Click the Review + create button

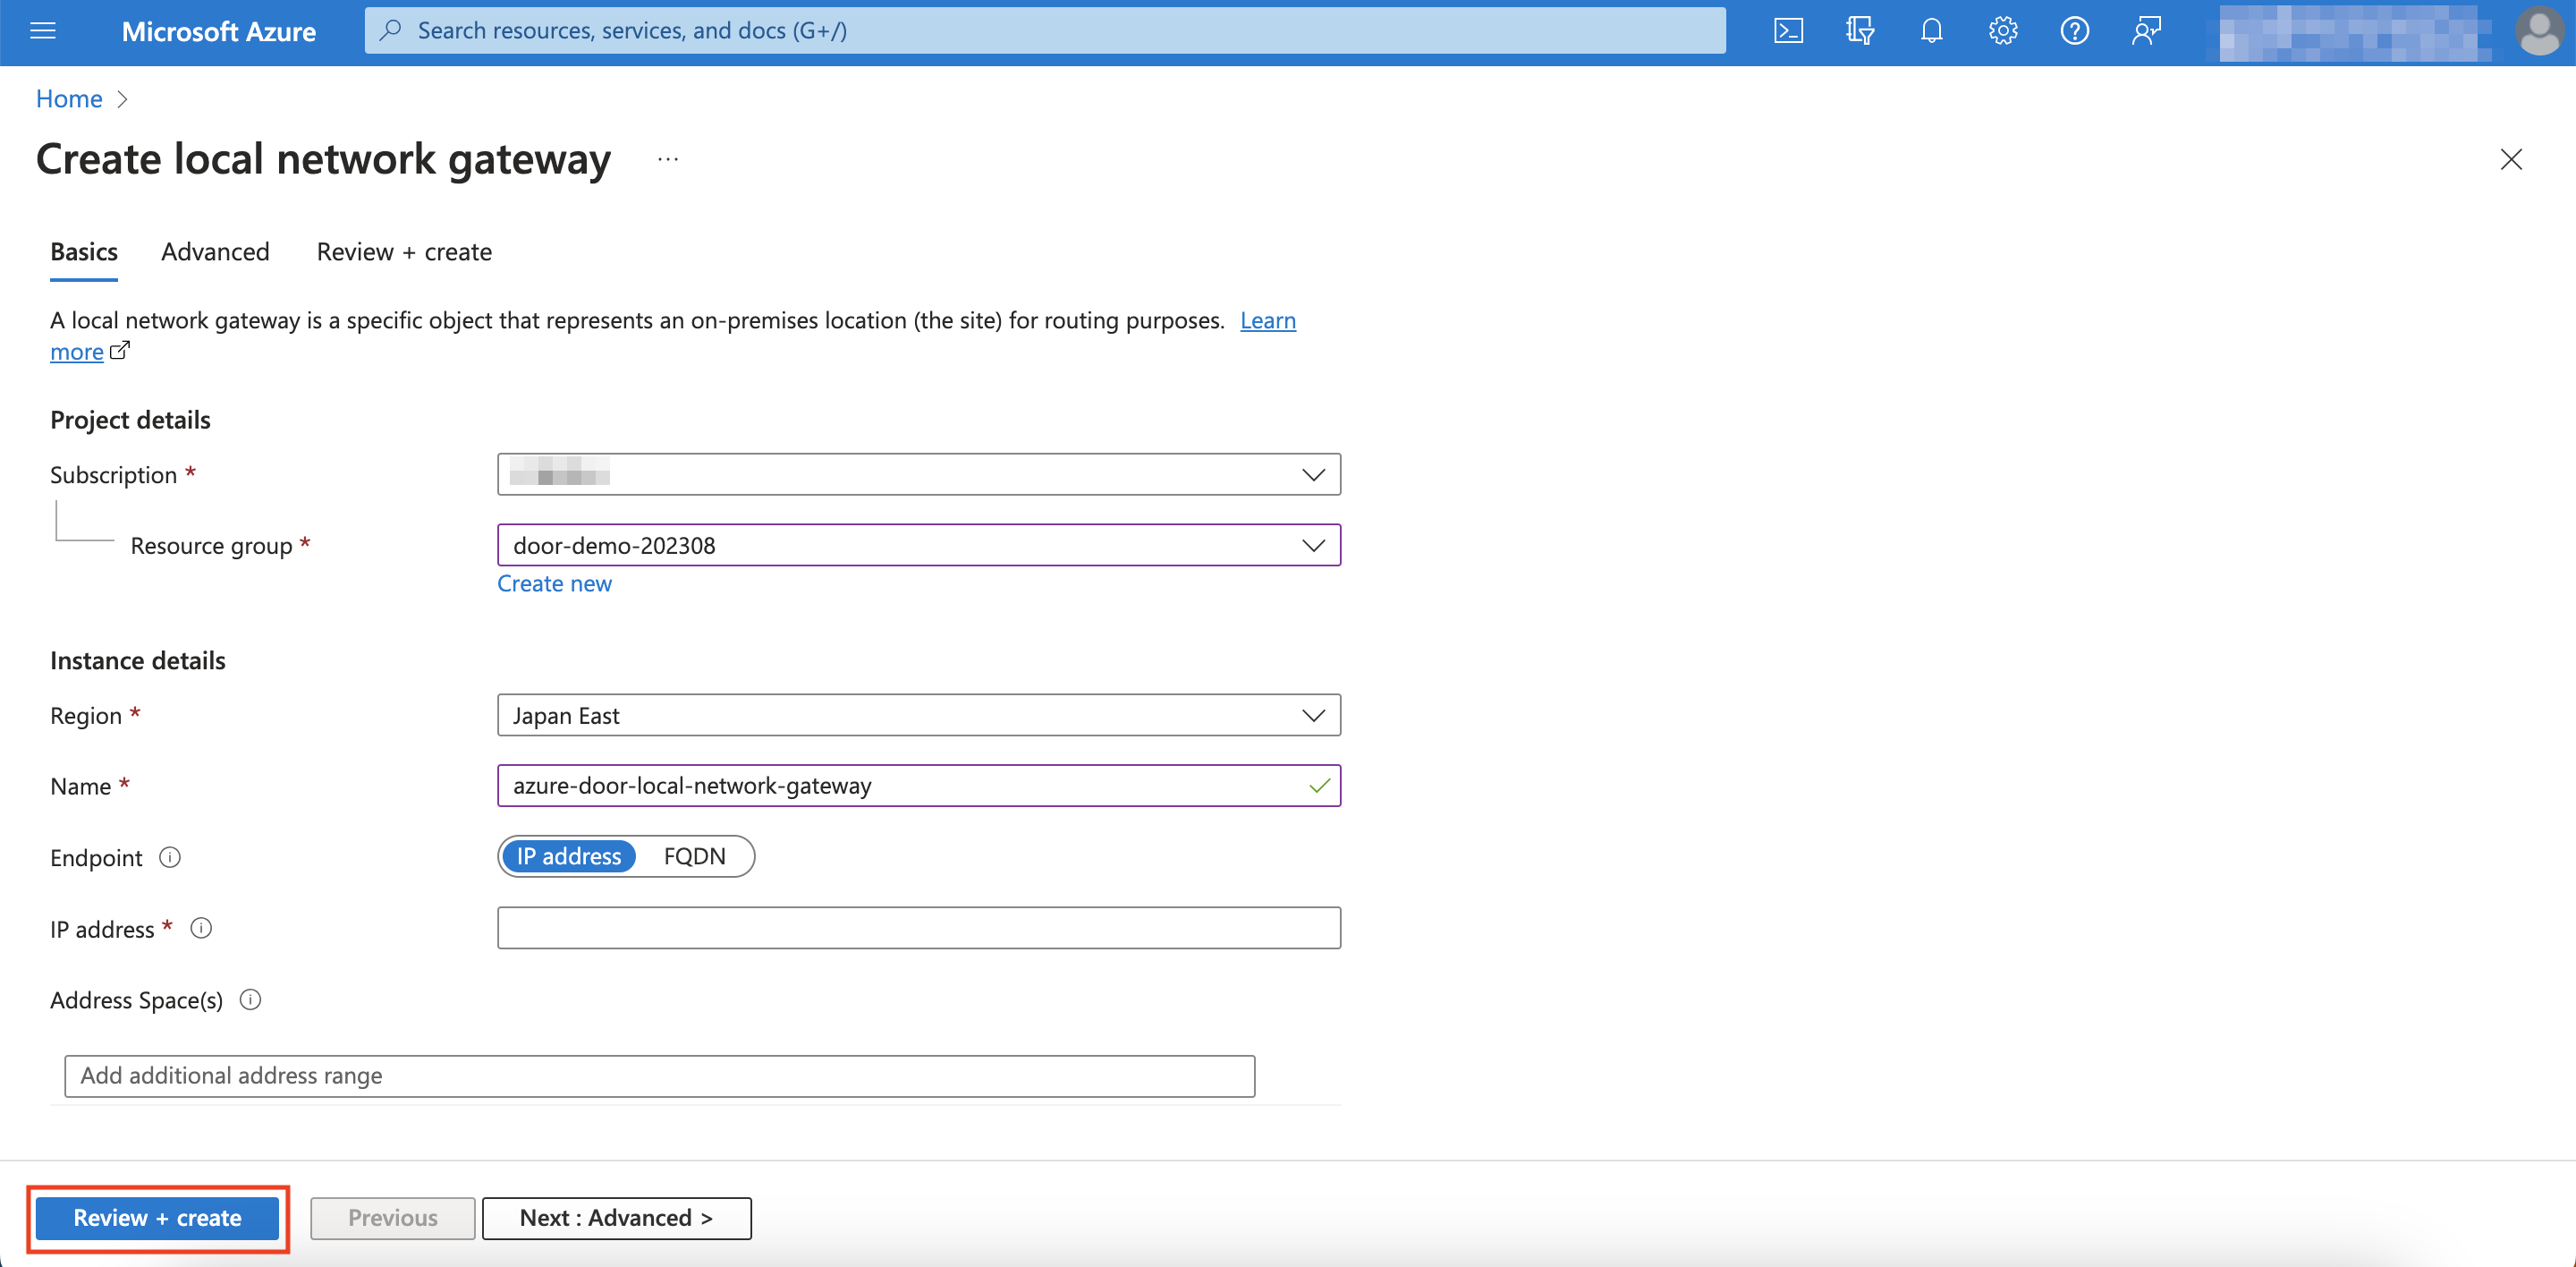click(157, 1218)
